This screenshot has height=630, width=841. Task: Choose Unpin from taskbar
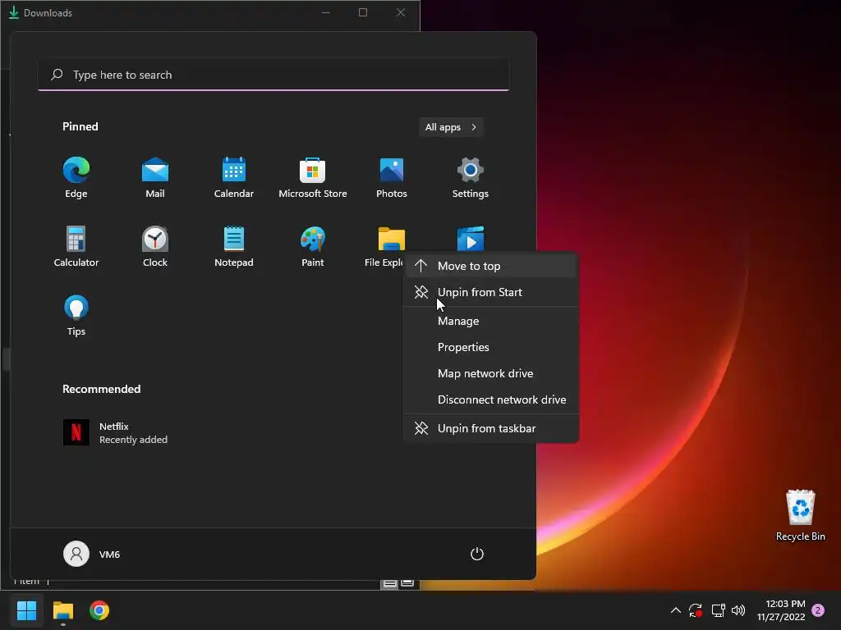491,428
